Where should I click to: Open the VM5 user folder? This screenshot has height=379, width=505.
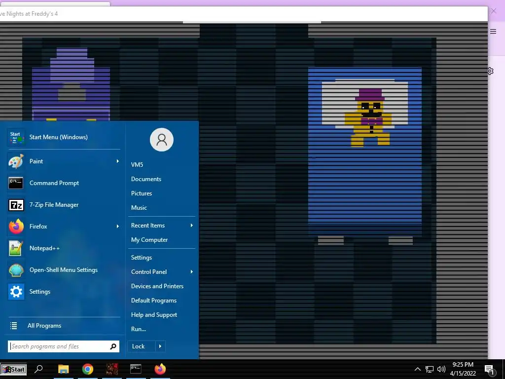(137, 165)
